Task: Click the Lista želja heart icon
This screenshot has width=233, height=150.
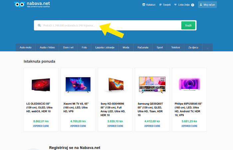Action: 175,5
